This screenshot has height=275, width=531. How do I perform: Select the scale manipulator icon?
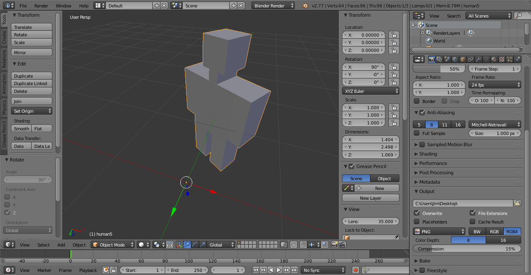[202, 245]
